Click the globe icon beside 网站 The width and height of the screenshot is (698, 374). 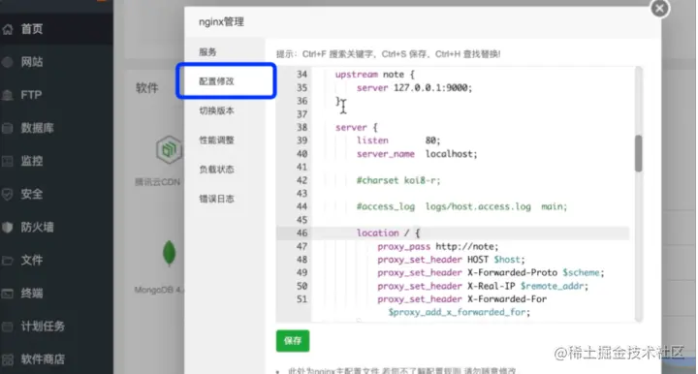(x=7, y=62)
